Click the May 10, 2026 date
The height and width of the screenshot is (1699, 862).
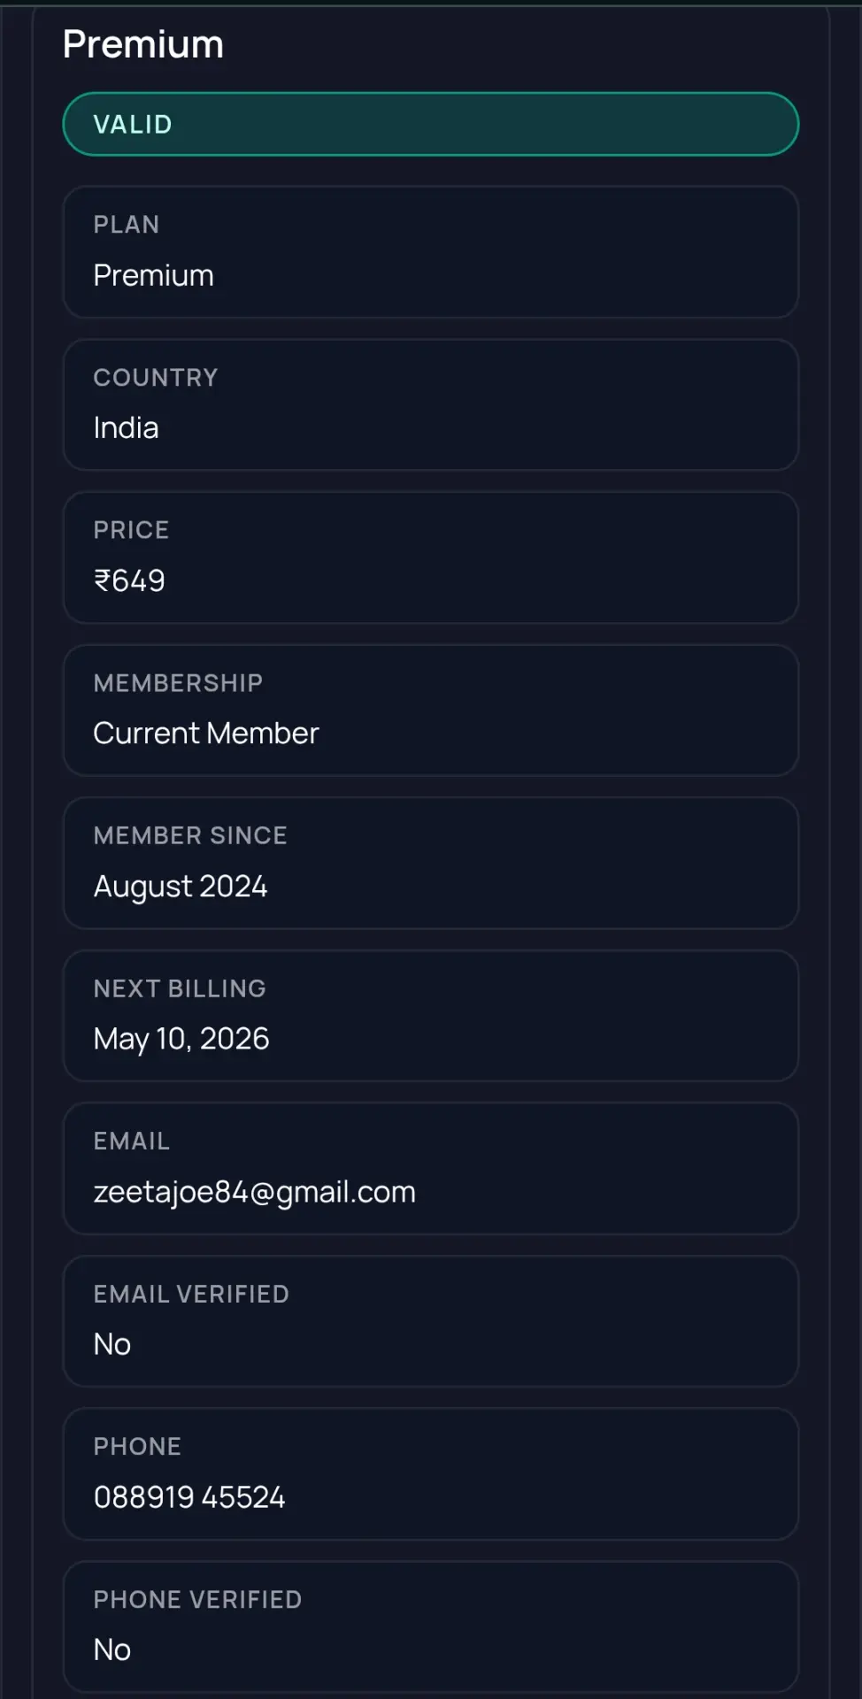coord(181,1039)
